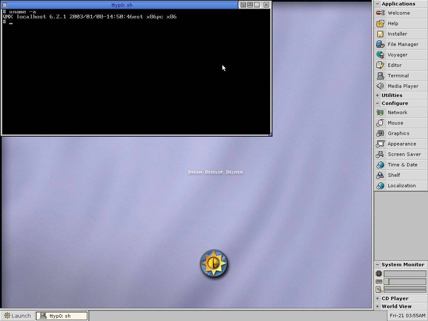
Task: Open the Editor icon
Action: (380, 65)
